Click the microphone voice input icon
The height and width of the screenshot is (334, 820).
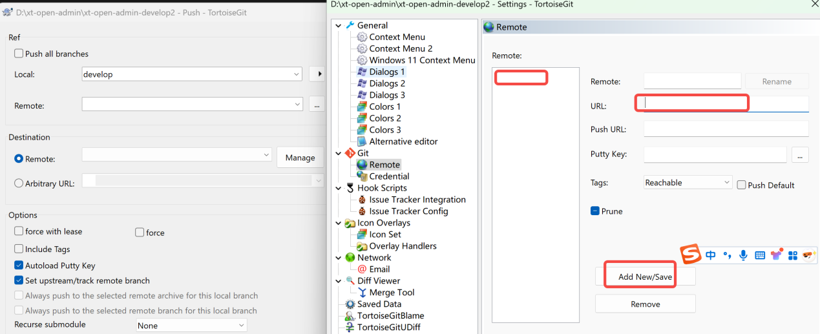(743, 255)
